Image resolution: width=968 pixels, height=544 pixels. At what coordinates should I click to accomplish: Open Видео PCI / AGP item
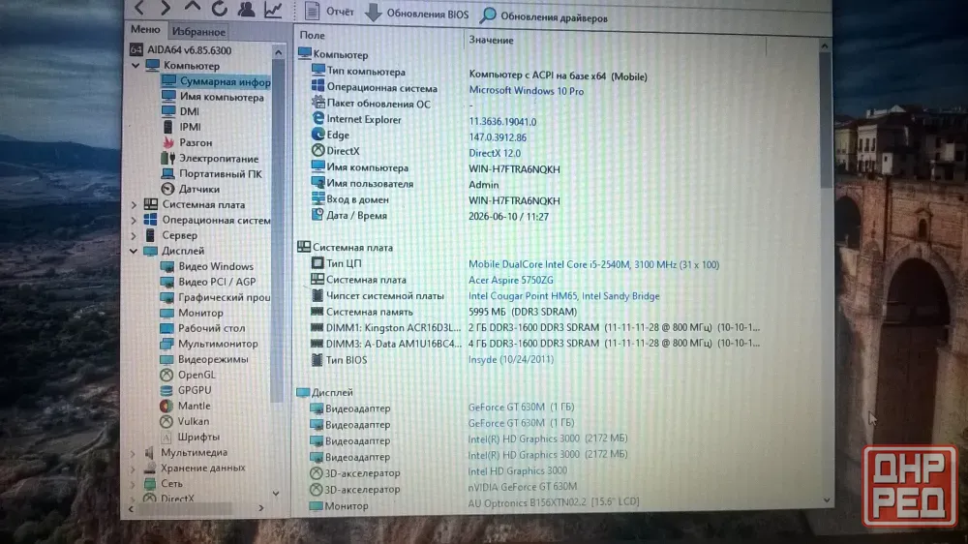pyautogui.click(x=208, y=282)
